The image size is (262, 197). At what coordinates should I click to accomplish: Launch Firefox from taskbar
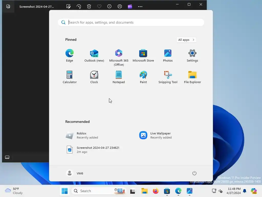156,191
